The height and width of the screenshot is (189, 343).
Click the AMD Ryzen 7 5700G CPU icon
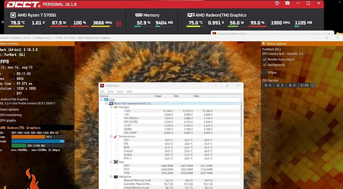tap(13, 15)
